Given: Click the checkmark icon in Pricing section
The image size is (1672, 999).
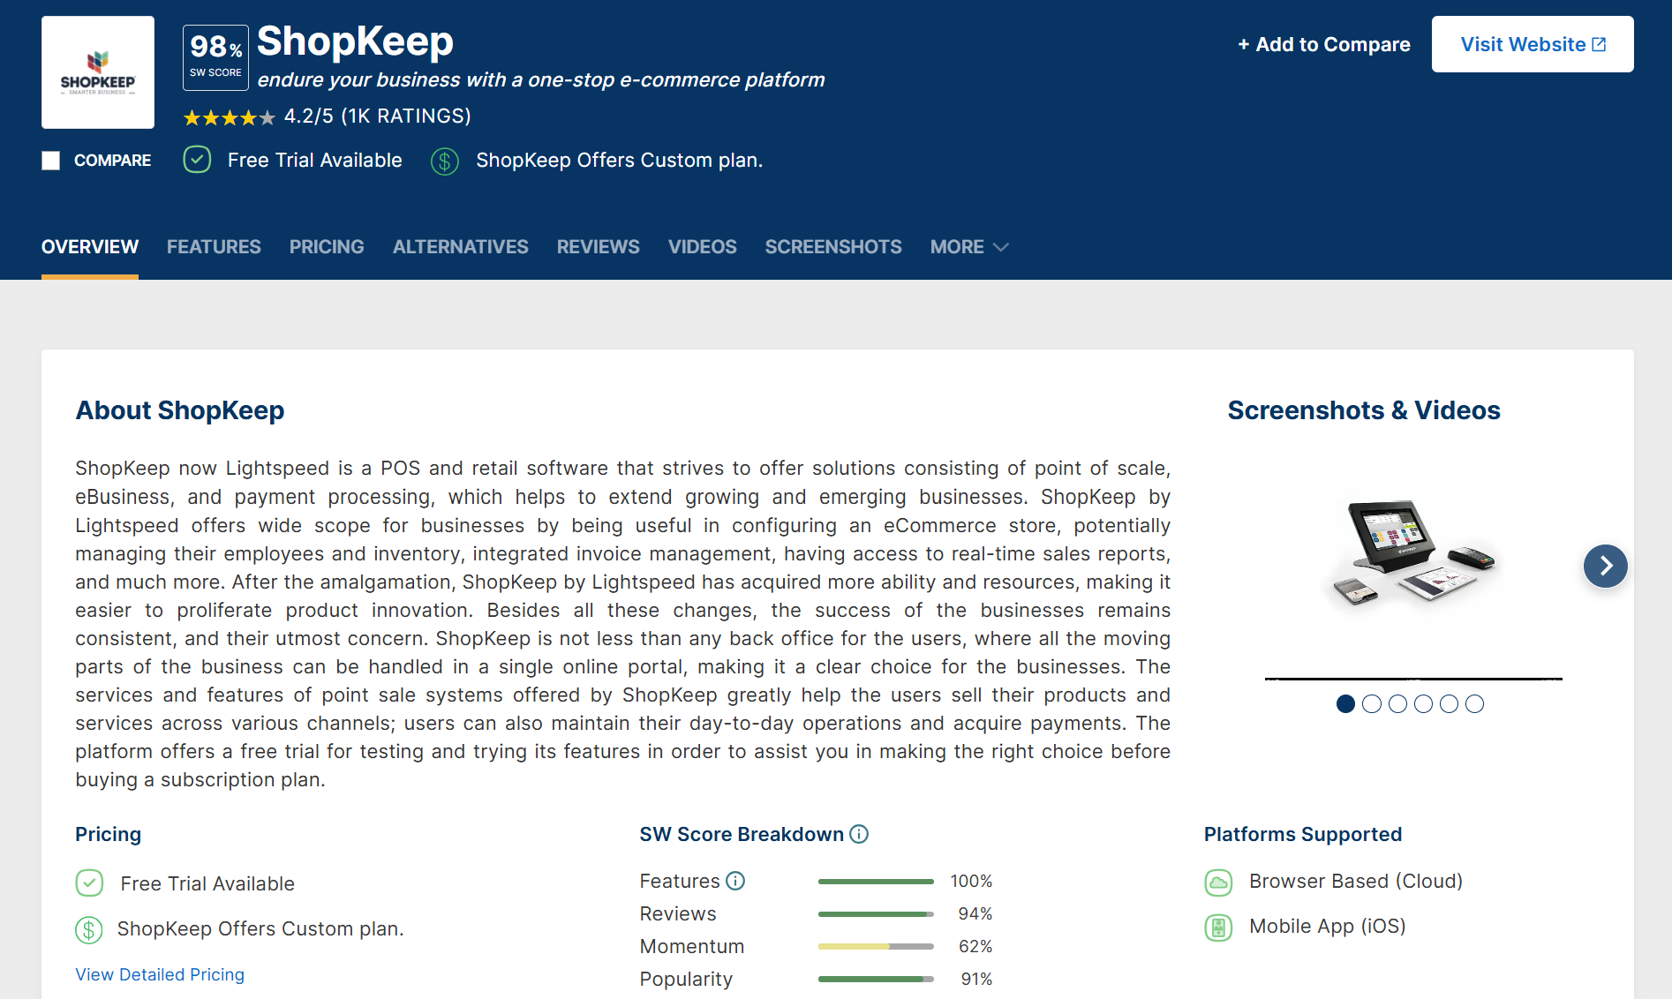Looking at the screenshot, I should (x=89, y=883).
